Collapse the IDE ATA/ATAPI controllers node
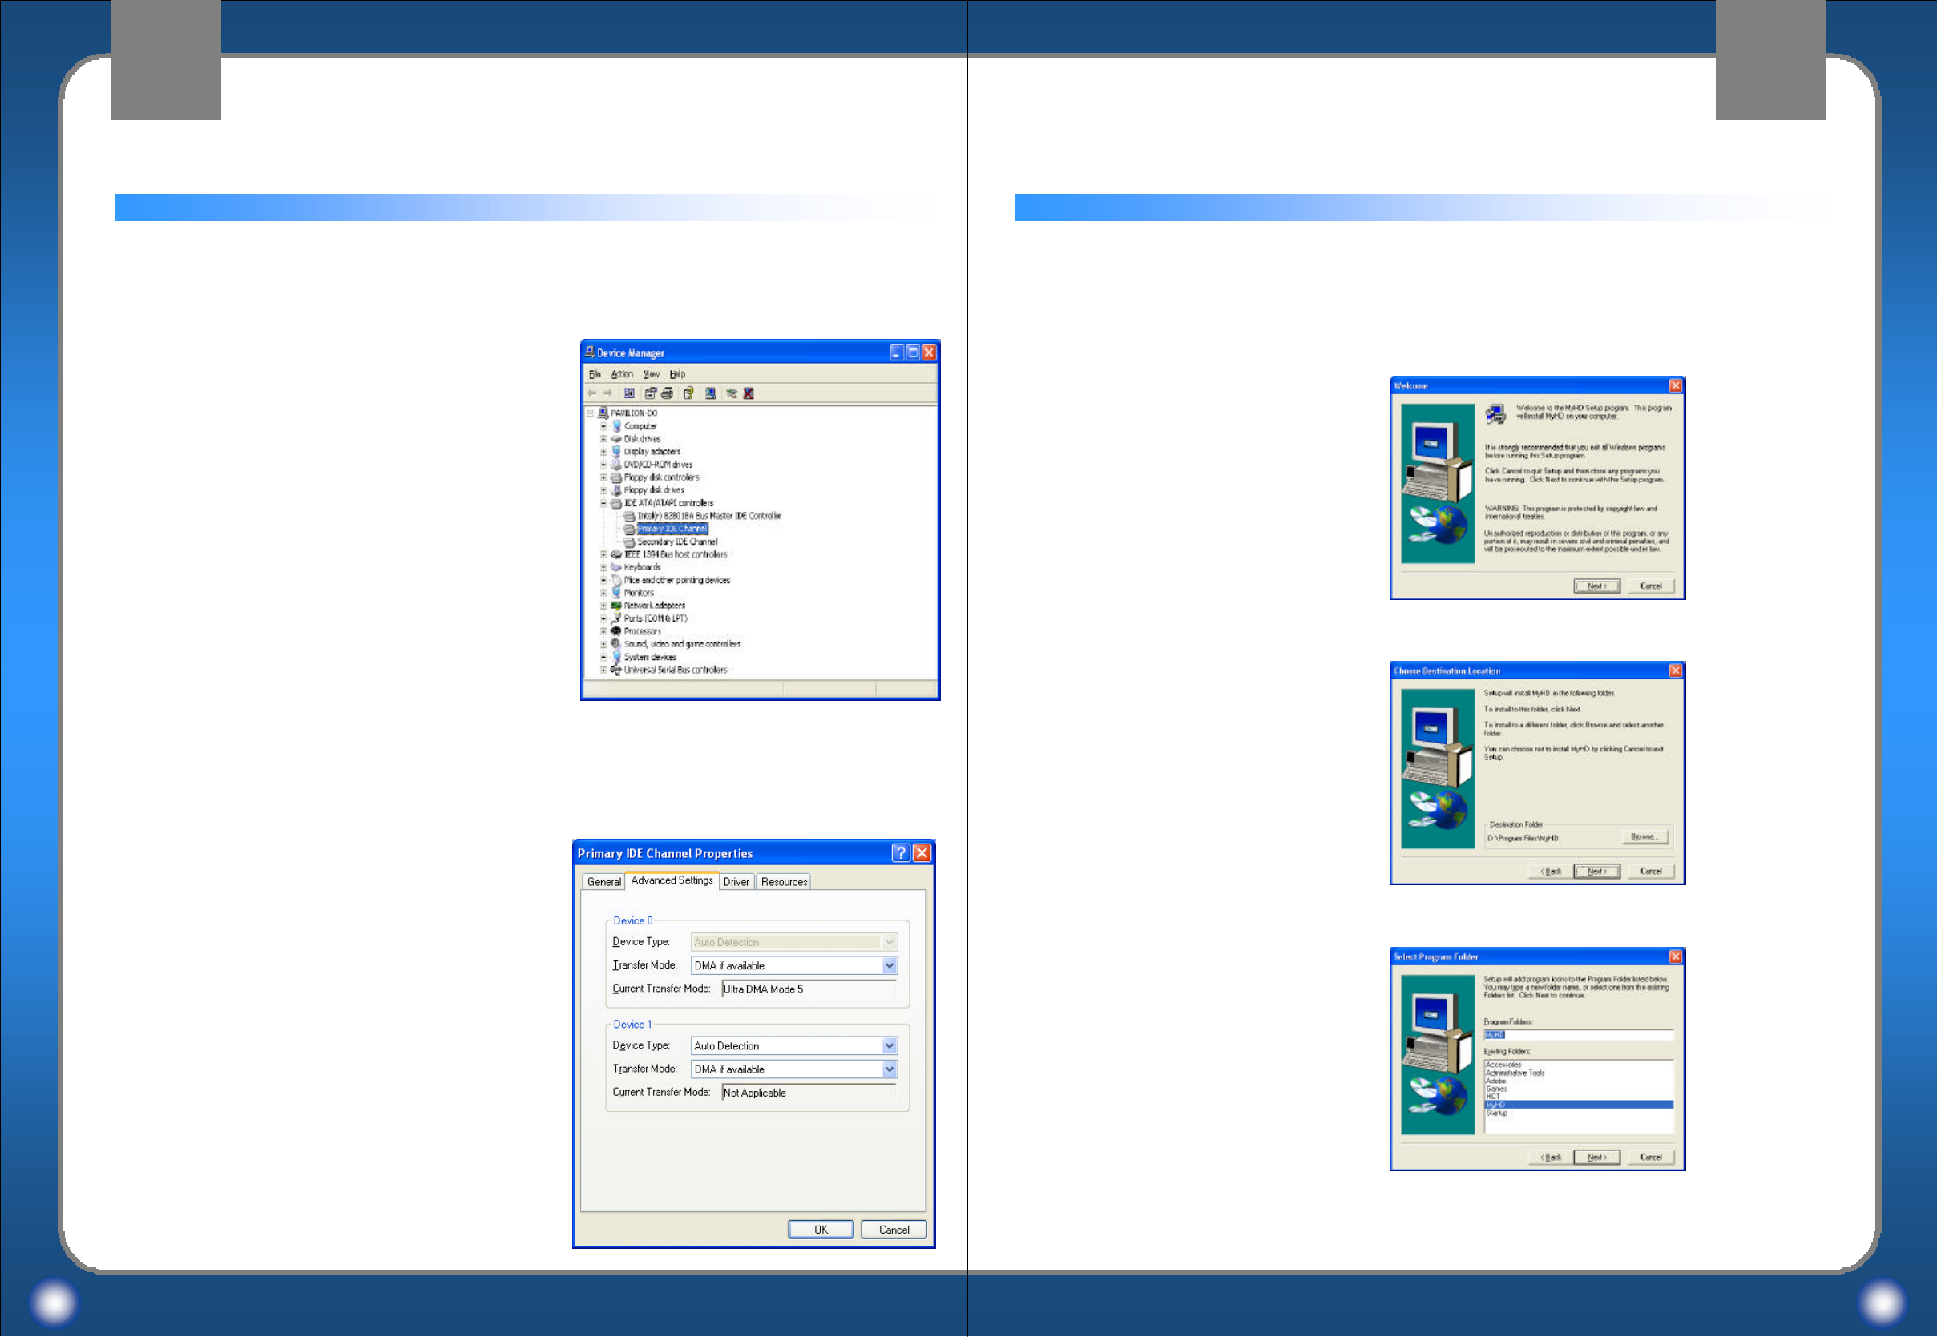This screenshot has height=1337, width=1937. point(603,503)
